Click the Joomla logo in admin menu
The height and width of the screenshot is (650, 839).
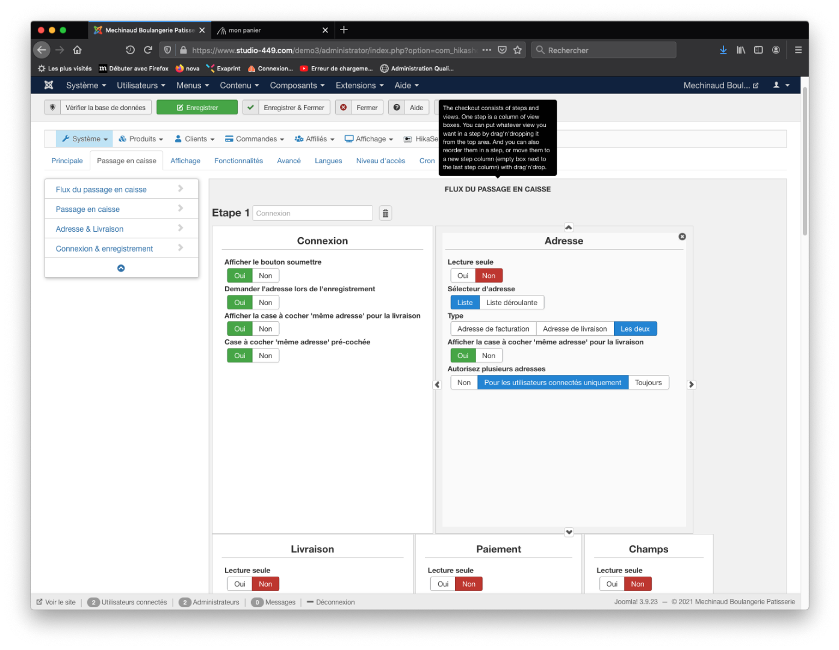(49, 85)
